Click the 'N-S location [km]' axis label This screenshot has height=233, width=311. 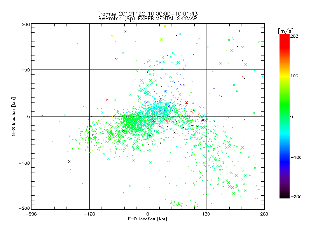(14, 116)
